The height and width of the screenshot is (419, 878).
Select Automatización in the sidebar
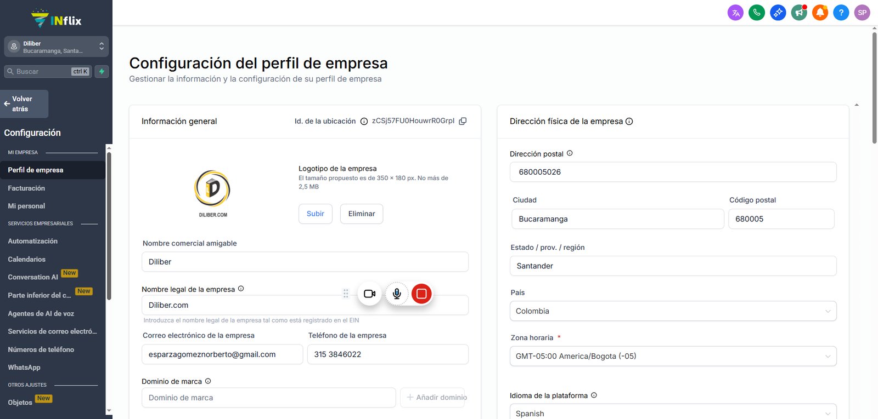point(32,241)
